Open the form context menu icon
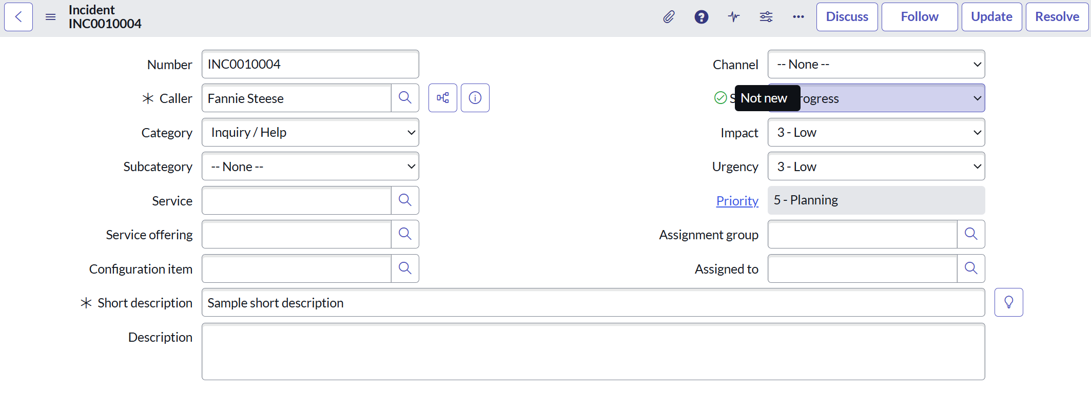Viewport: 1091px width, 394px height. point(50,17)
